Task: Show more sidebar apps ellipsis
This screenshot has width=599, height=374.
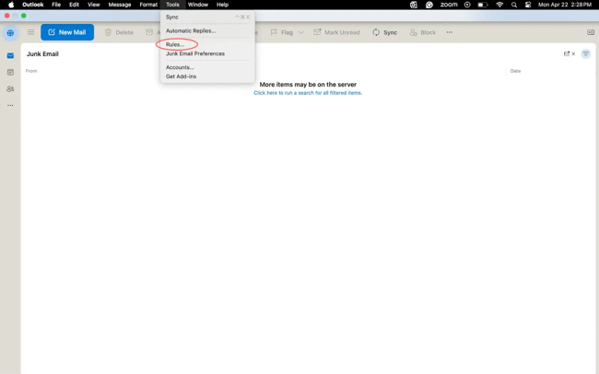Action: point(10,105)
